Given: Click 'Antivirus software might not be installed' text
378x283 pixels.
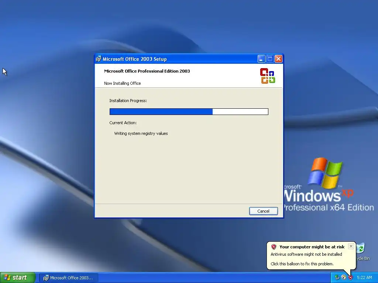Looking at the screenshot, I should tap(306, 254).
